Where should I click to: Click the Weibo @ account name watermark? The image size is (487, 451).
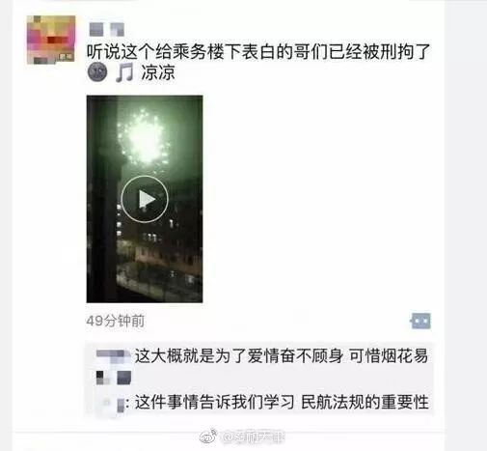[254, 437]
